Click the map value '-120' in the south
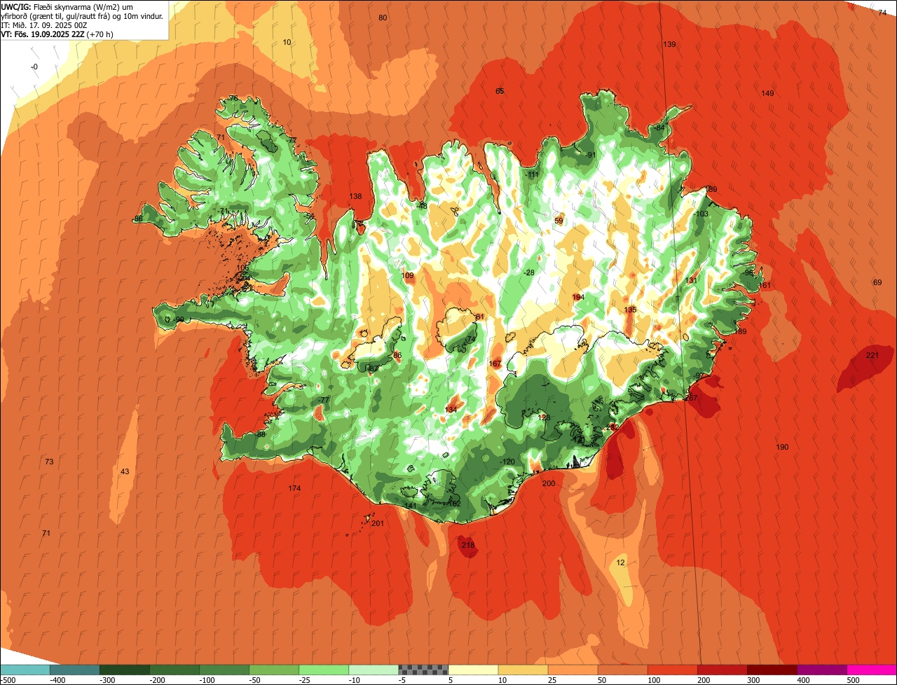This screenshot has width=897, height=685. [507, 462]
